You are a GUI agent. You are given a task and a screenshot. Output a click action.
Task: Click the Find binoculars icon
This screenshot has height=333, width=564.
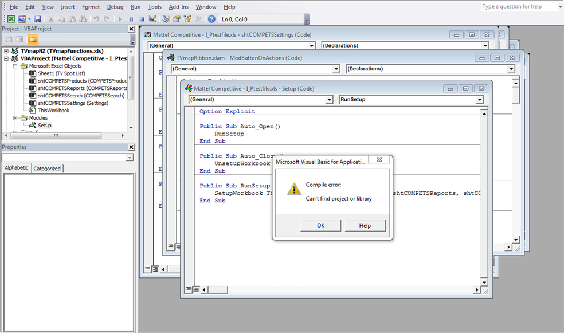(x=83, y=19)
